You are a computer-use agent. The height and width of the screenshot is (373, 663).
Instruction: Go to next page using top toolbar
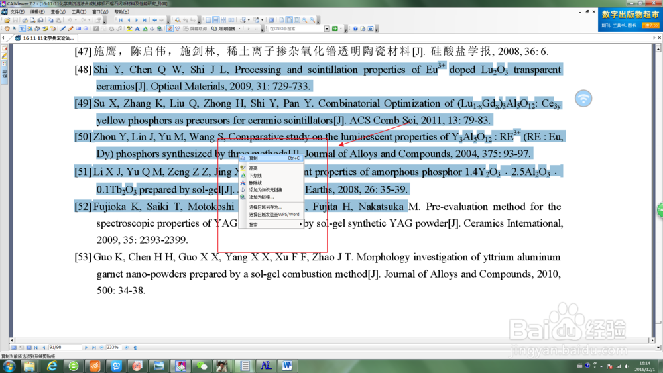pos(137,20)
